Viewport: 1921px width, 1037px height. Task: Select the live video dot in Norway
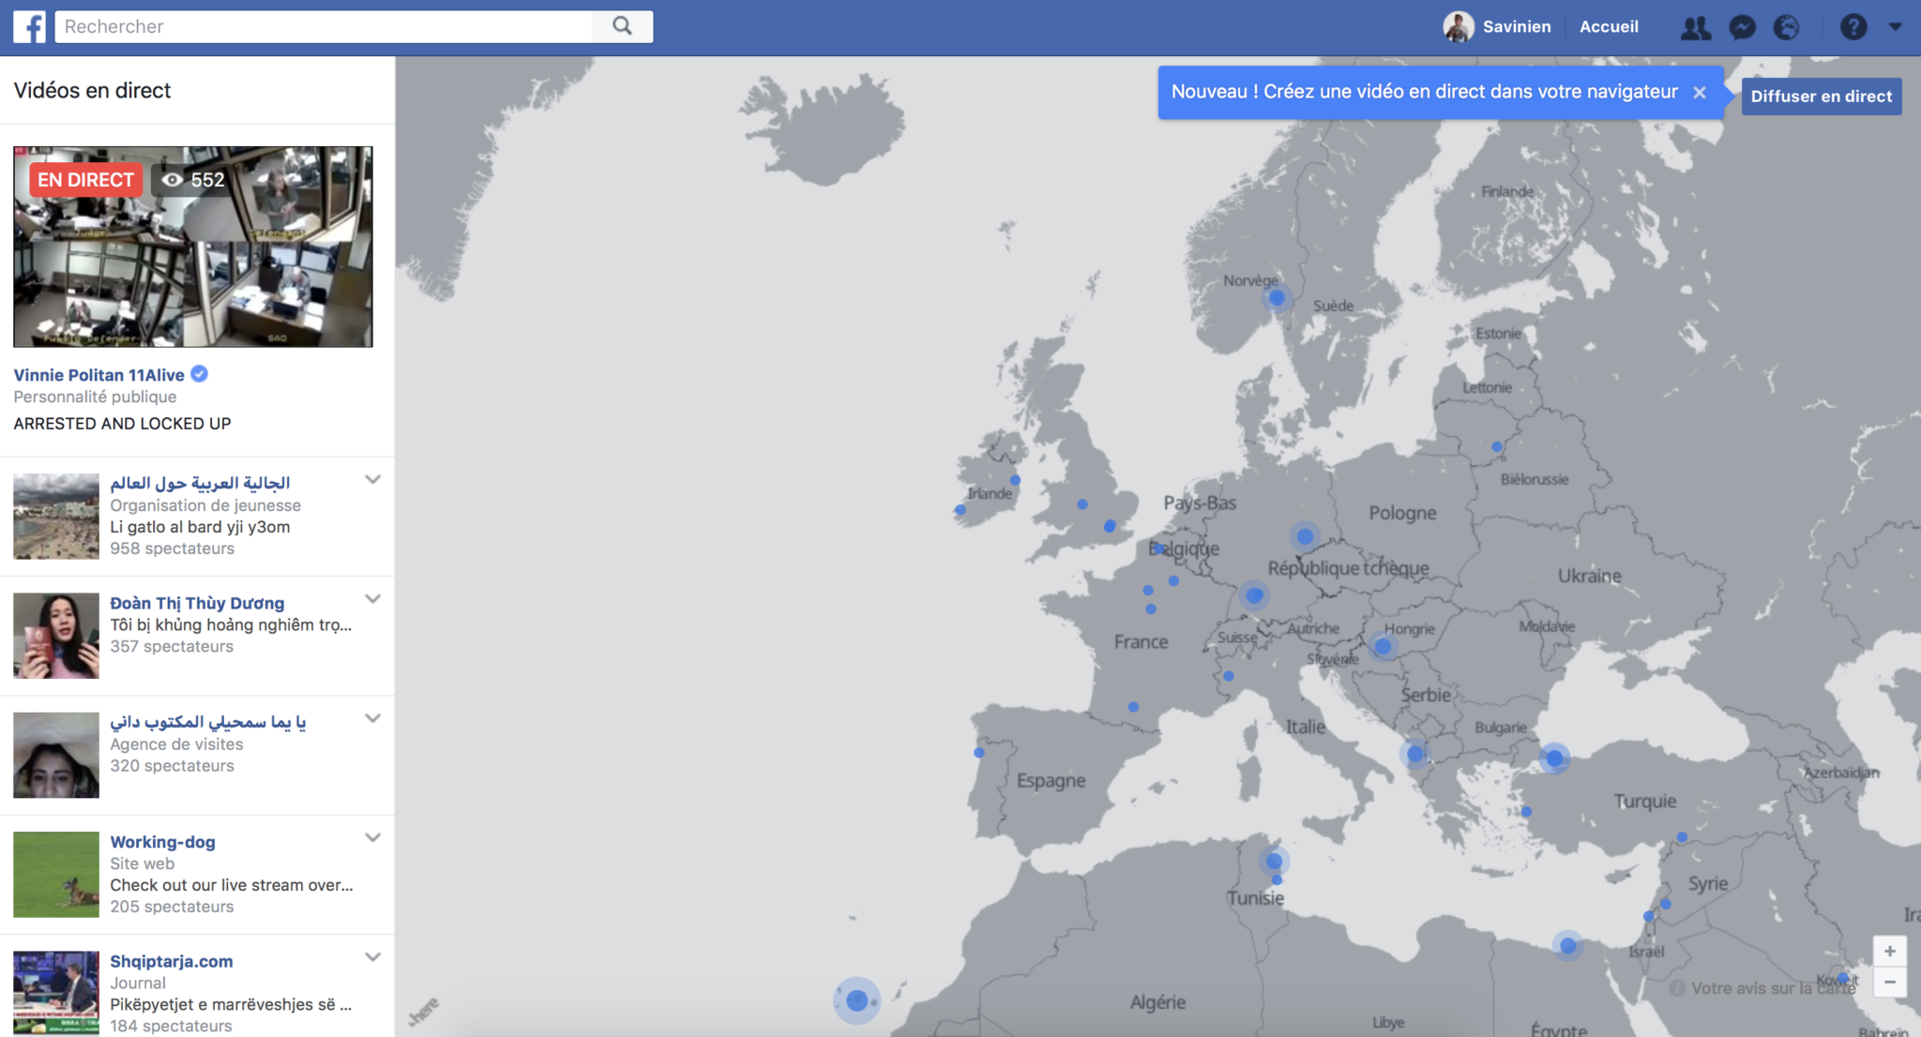point(1277,298)
